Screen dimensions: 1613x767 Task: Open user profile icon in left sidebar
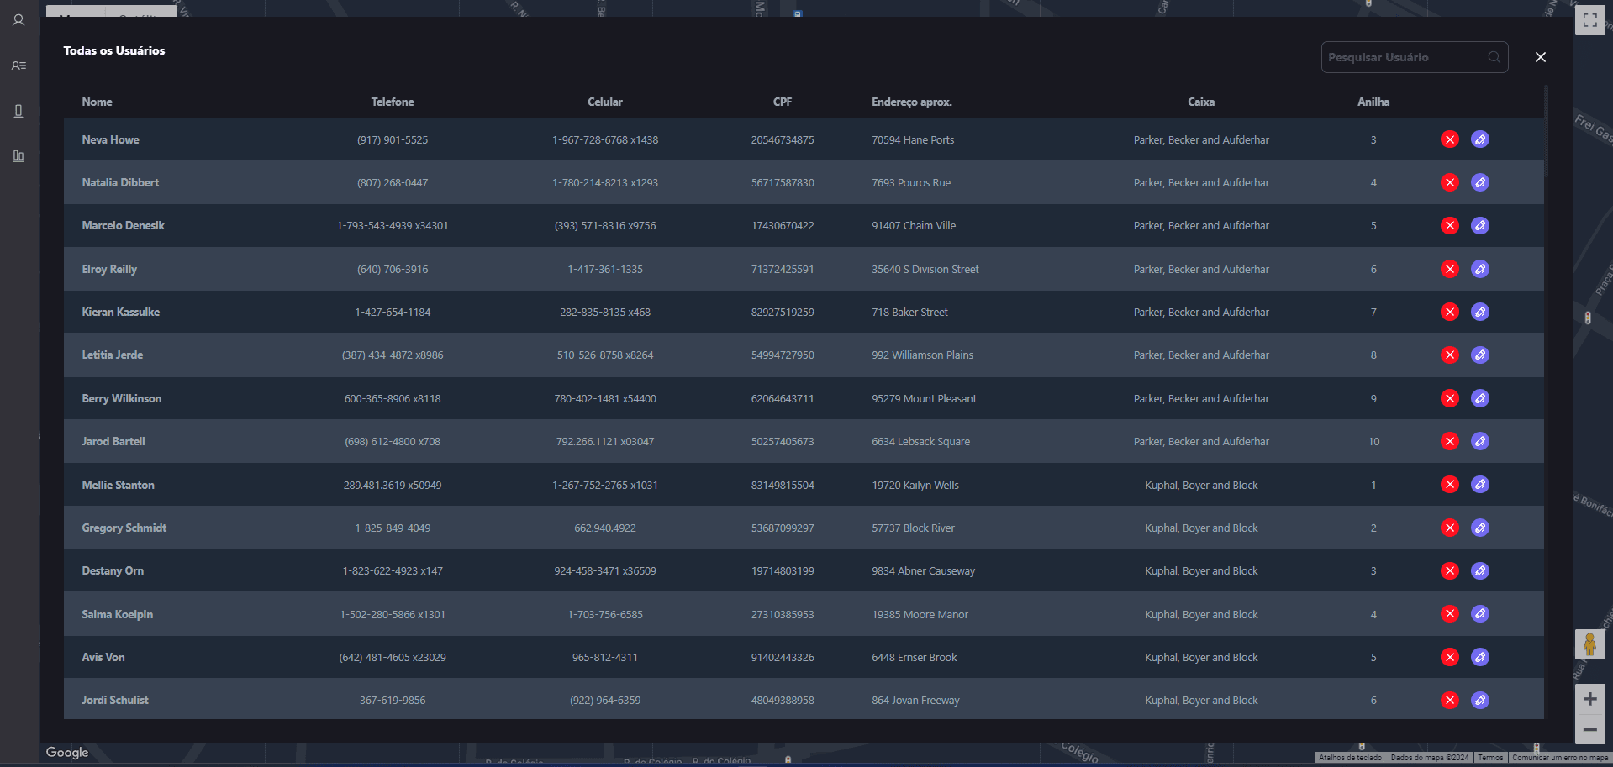pos(18,20)
